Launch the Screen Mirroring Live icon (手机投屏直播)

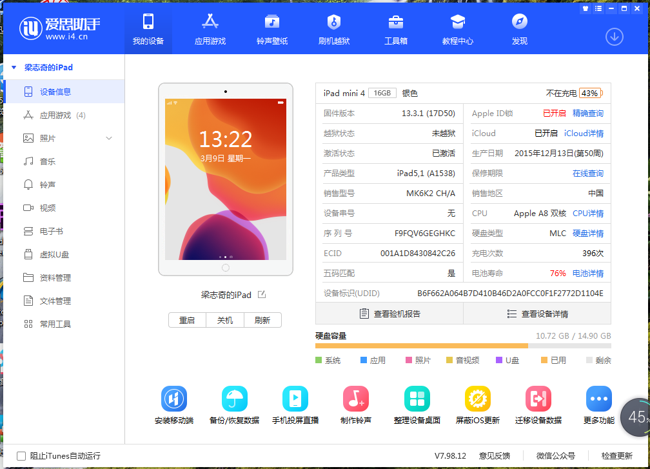click(x=295, y=399)
